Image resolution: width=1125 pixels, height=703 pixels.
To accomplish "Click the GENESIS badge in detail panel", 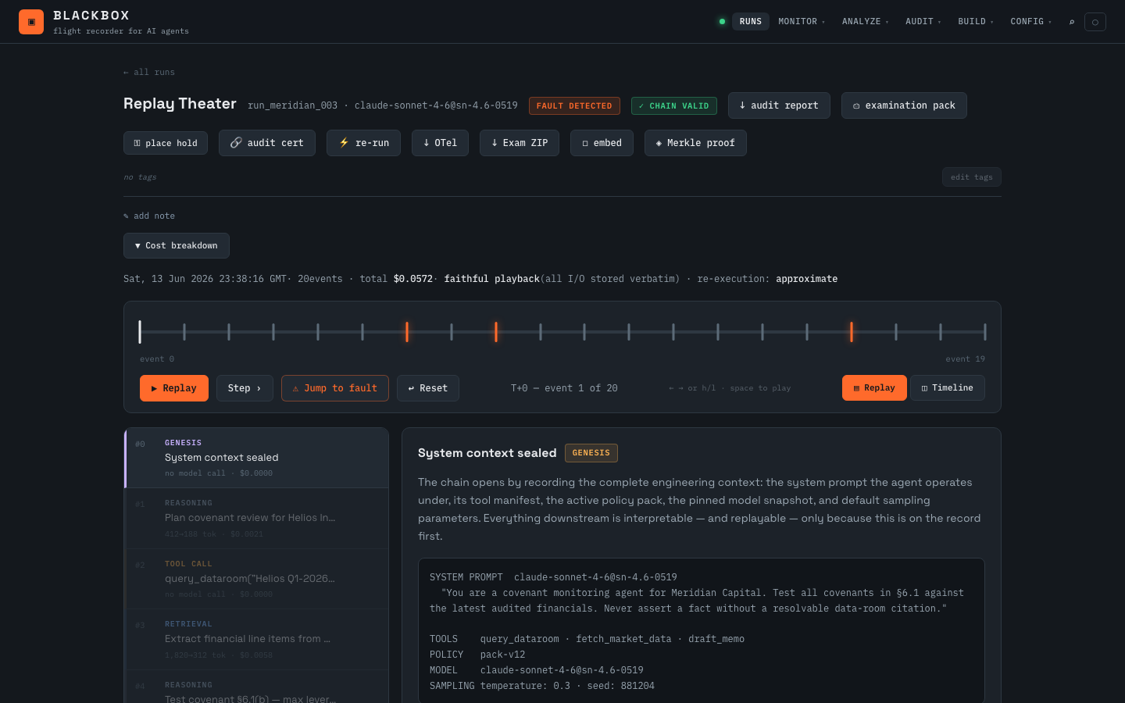I will coord(591,453).
